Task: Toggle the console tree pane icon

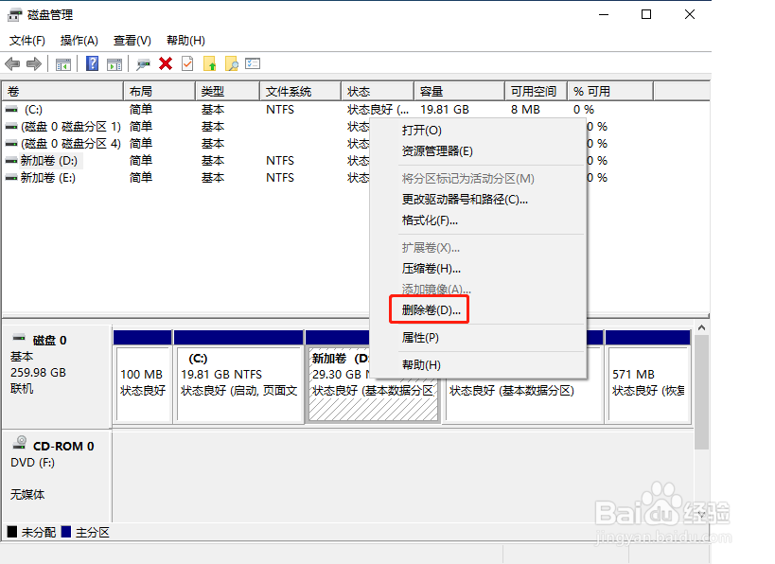Action: pyautogui.click(x=62, y=63)
